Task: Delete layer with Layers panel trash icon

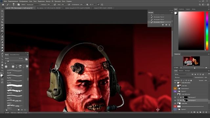Action: [x=206, y=112]
